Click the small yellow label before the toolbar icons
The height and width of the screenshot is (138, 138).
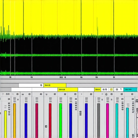(98, 89)
